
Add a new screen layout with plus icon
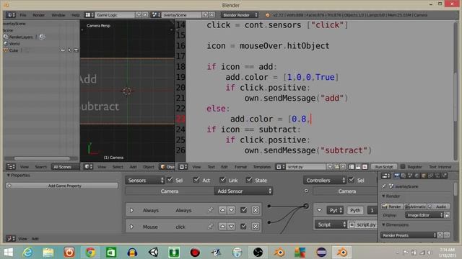coord(139,14)
